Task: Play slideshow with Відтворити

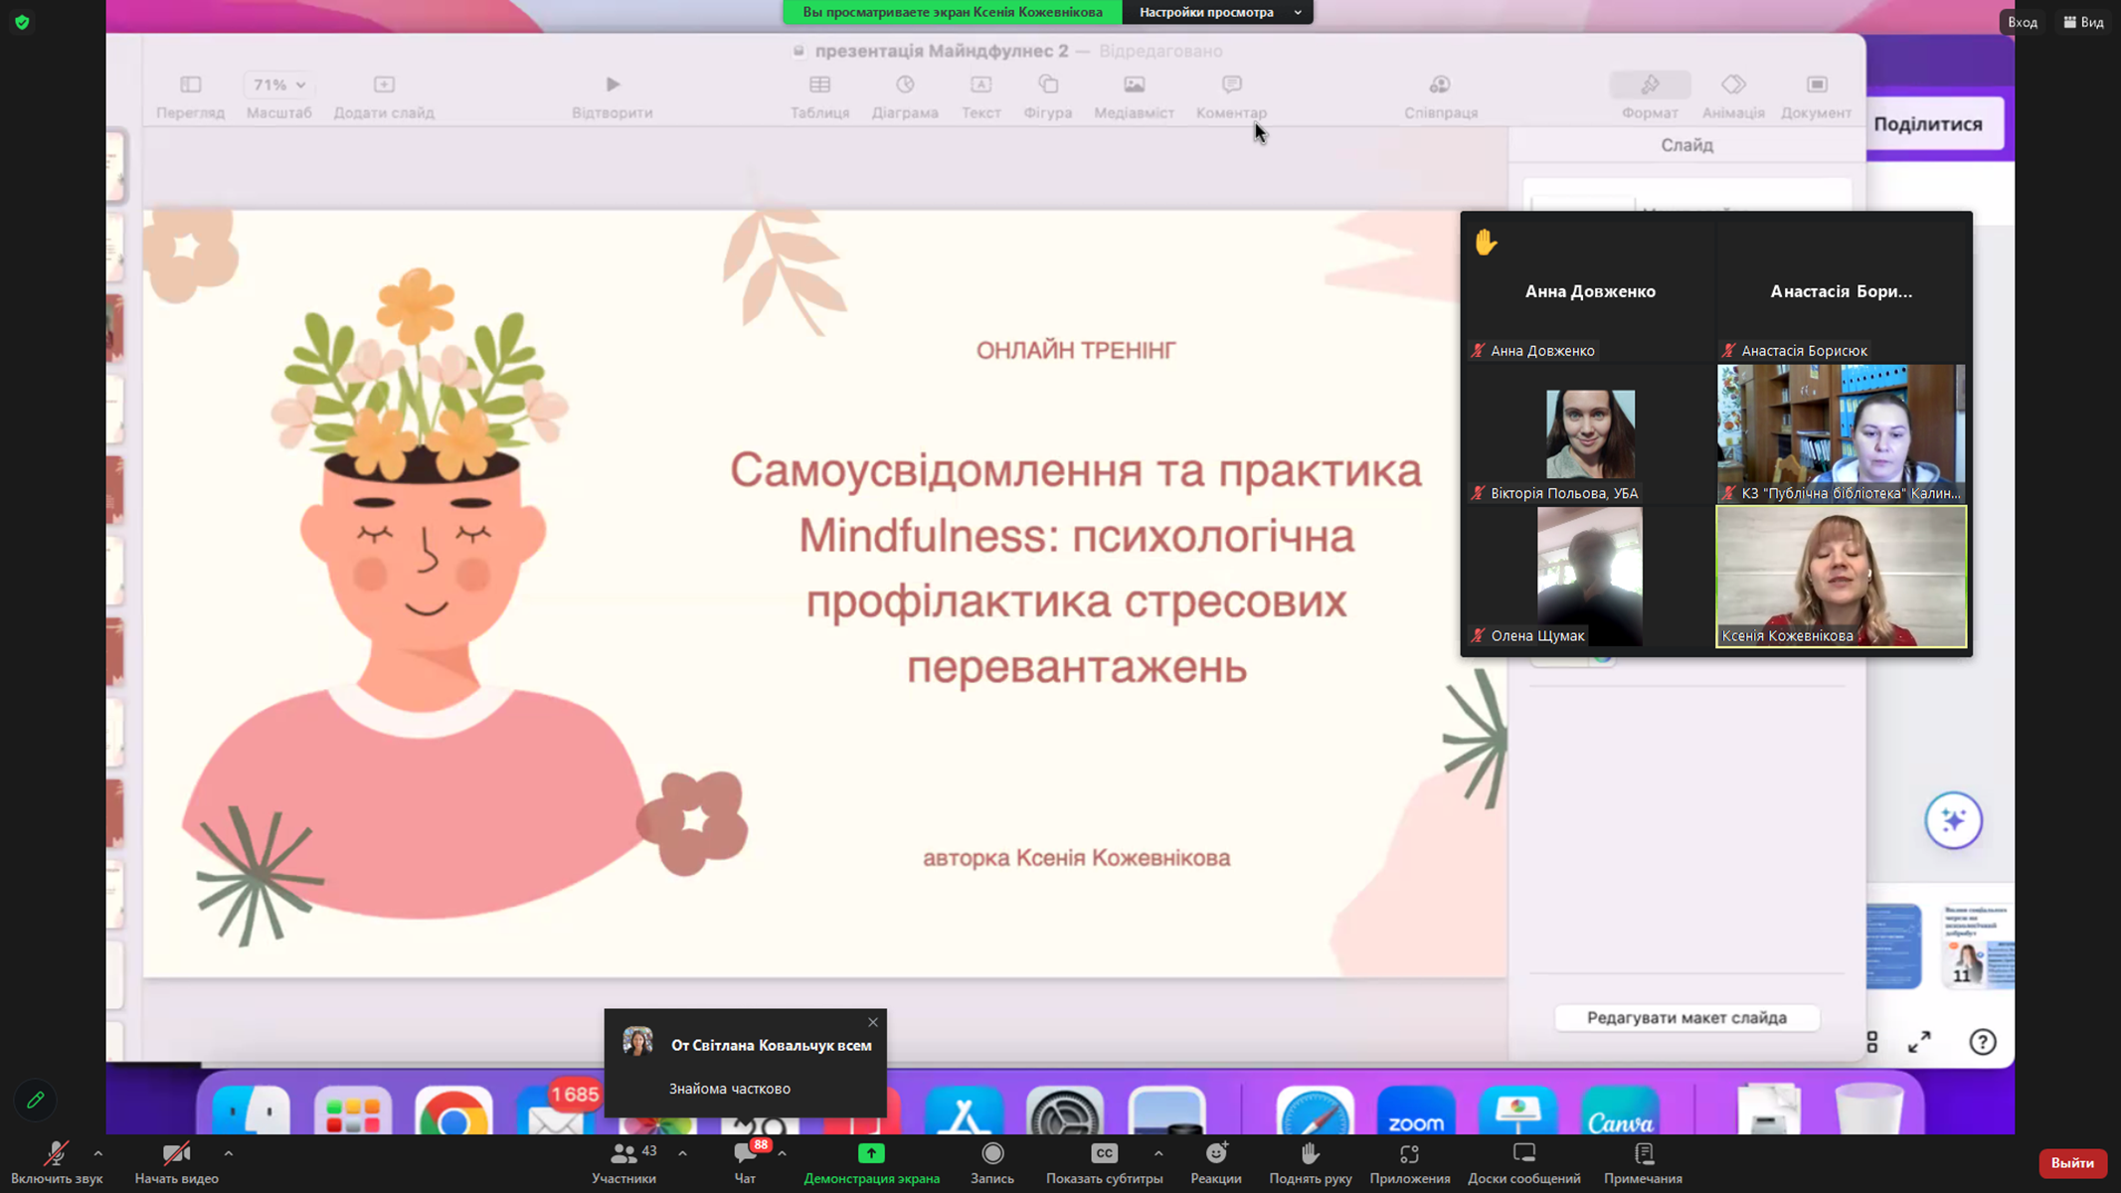Action: pyautogui.click(x=613, y=96)
